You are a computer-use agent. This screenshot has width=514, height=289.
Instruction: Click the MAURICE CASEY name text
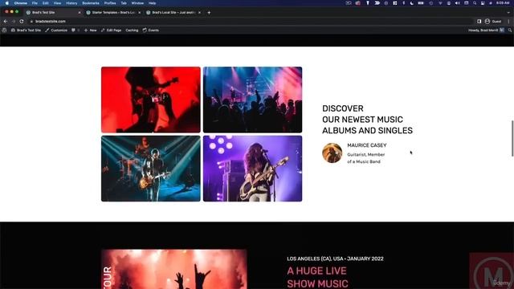click(x=367, y=145)
